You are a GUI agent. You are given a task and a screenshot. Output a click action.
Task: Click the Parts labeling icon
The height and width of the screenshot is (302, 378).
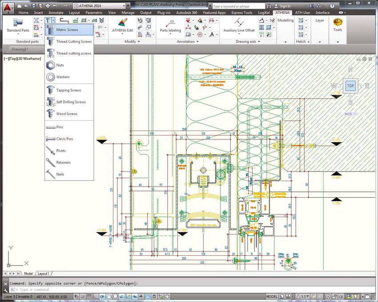(x=170, y=24)
